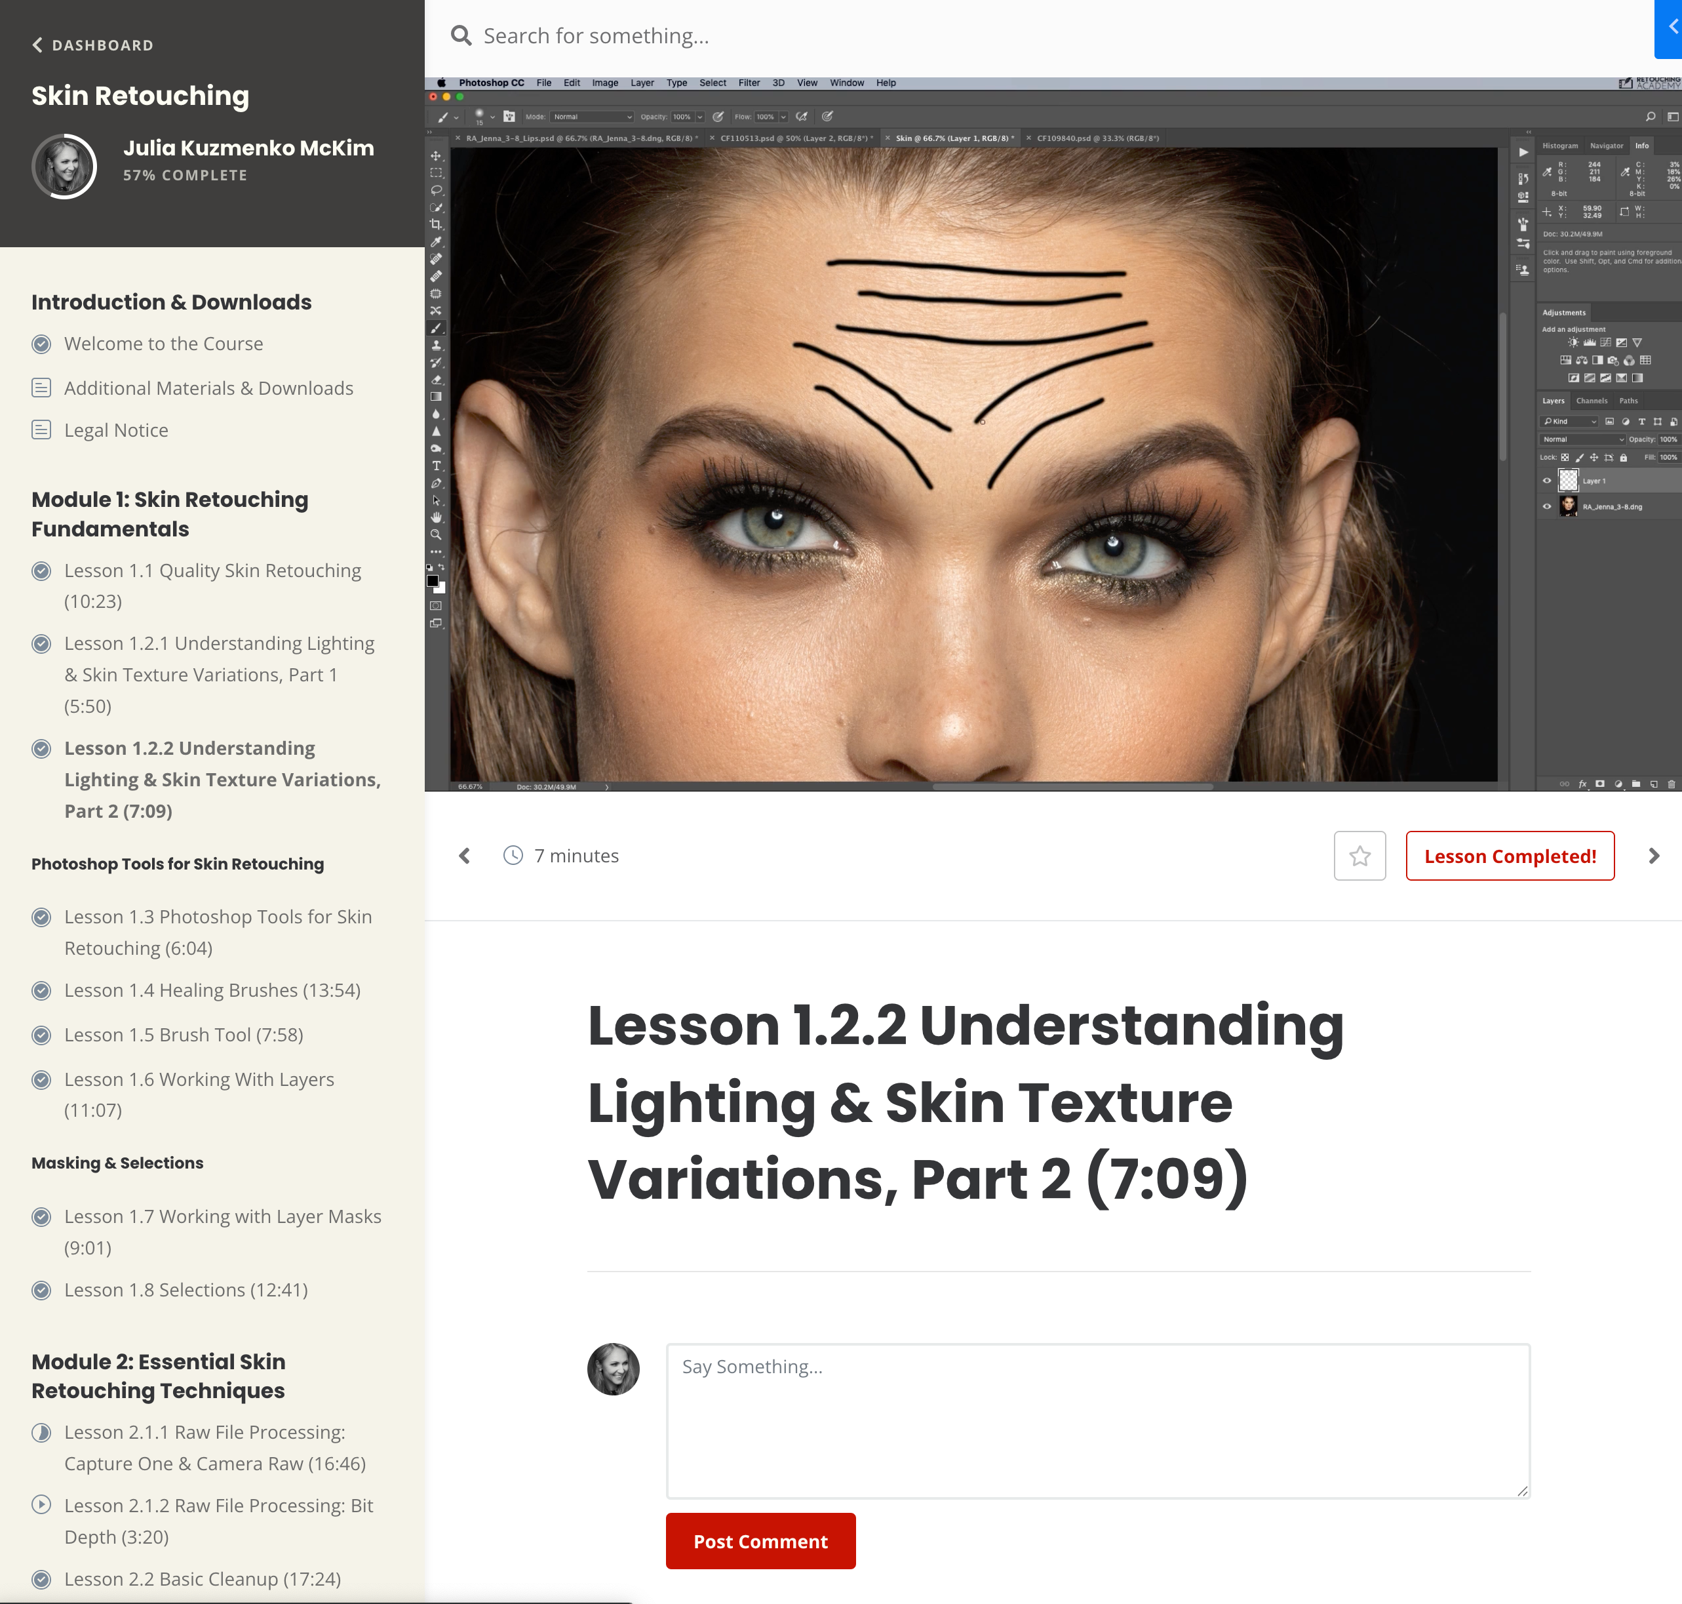The image size is (1682, 1604).
Task: Open the Filter menu
Action: coord(749,83)
